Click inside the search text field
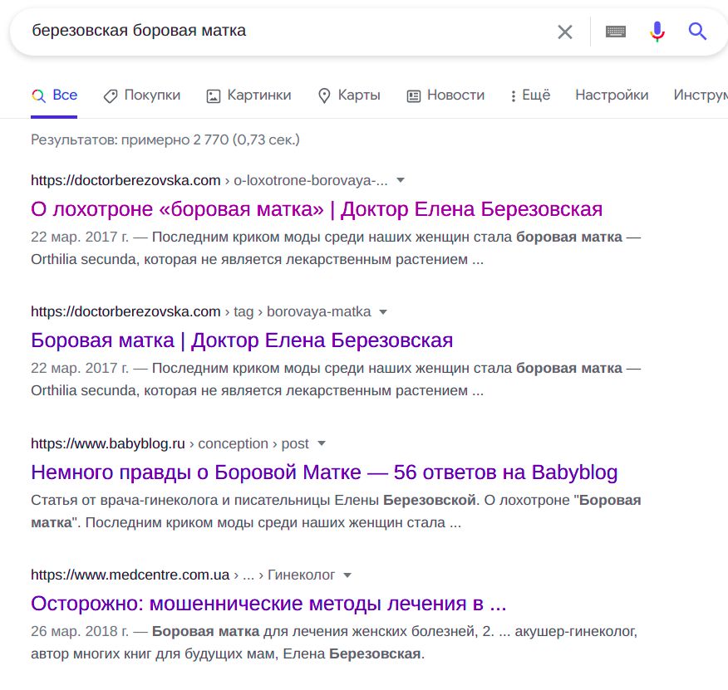 (283, 32)
